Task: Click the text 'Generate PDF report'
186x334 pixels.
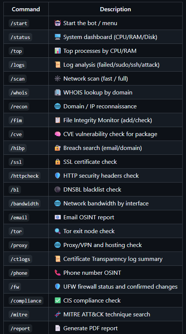Action: 90,328
